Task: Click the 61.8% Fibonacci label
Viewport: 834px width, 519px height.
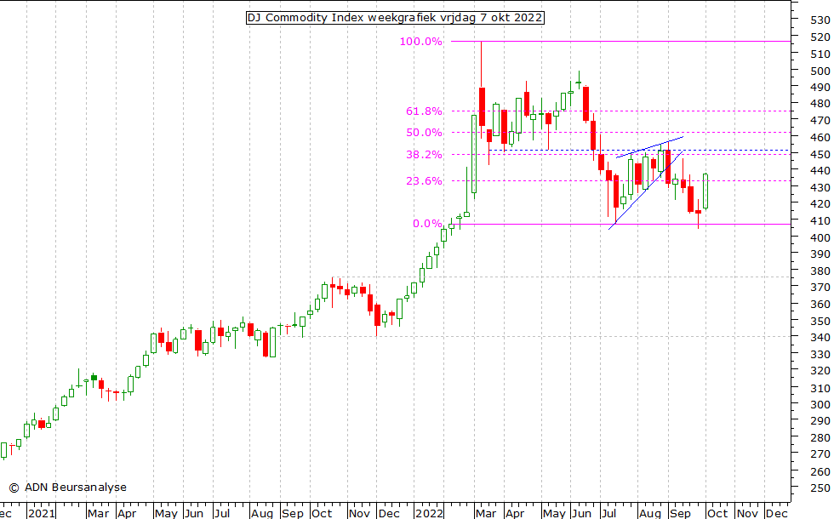Action: 424,111
